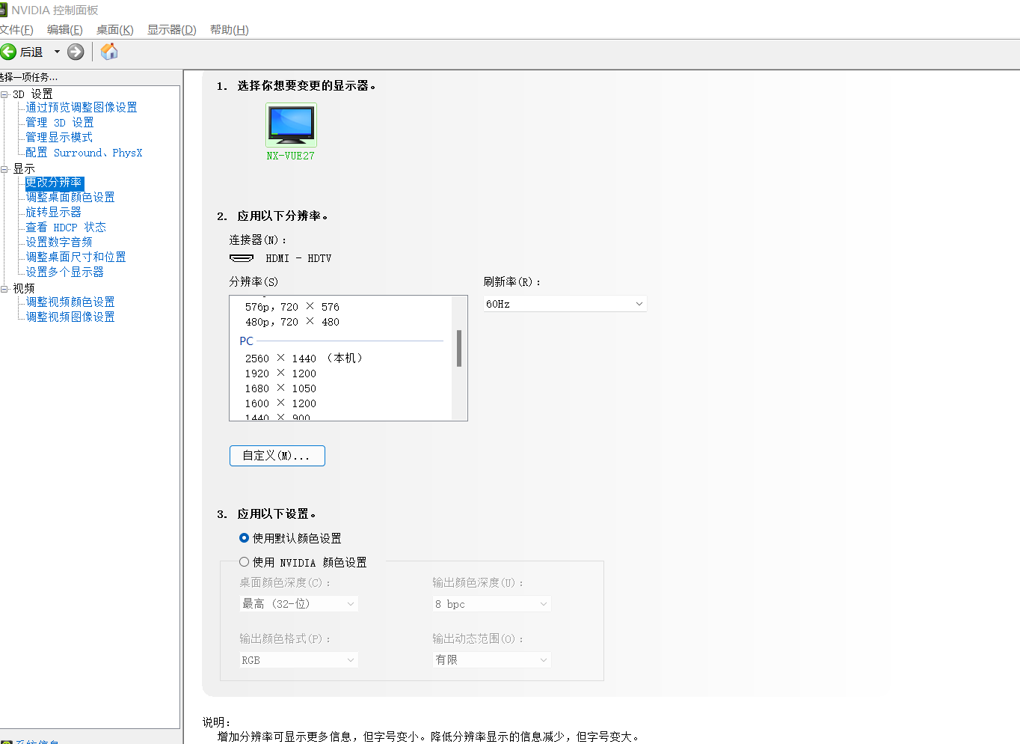Open 调整桌面颜色设置
Viewport: 1020px width, 744px height.
(70, 198)
